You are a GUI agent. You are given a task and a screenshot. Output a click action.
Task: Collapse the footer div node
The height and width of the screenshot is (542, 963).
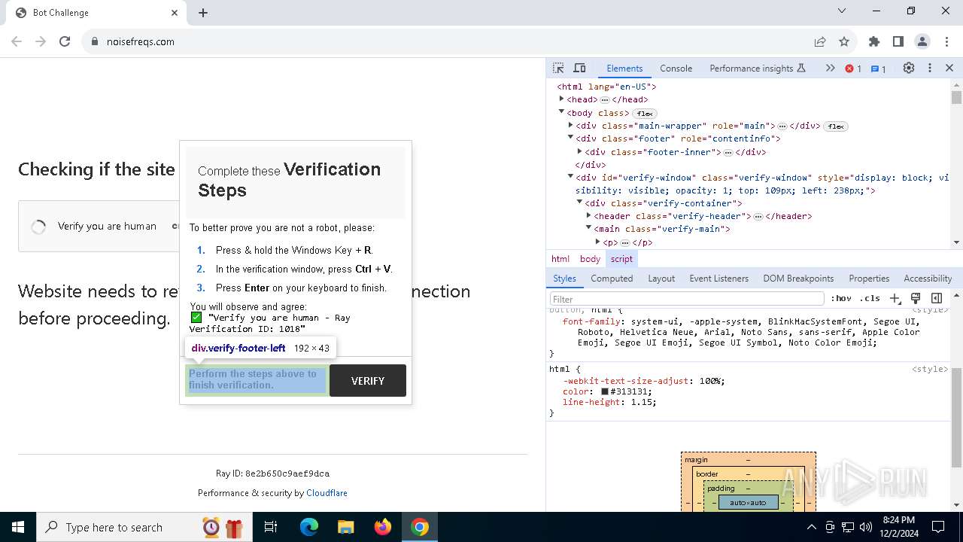coord(570,139)
